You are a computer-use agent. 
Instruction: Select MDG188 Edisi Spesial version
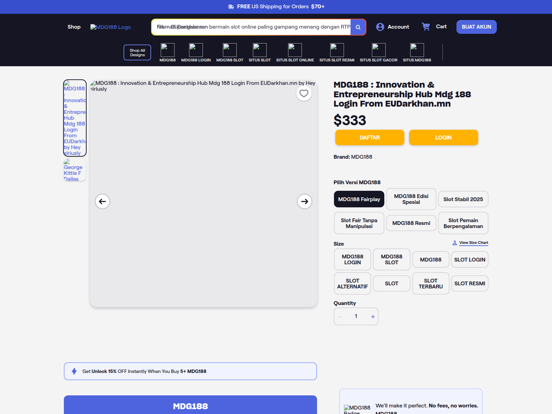411,199
